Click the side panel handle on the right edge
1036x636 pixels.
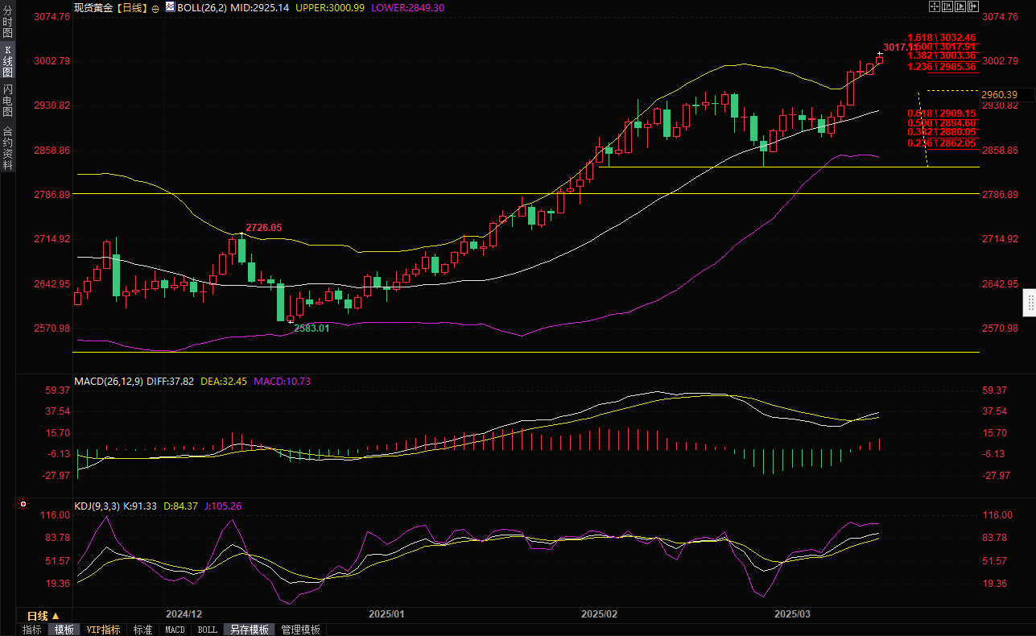[x=1030, y=304]
